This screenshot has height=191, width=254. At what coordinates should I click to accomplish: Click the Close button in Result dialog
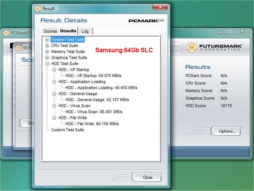tap(147, 177)
